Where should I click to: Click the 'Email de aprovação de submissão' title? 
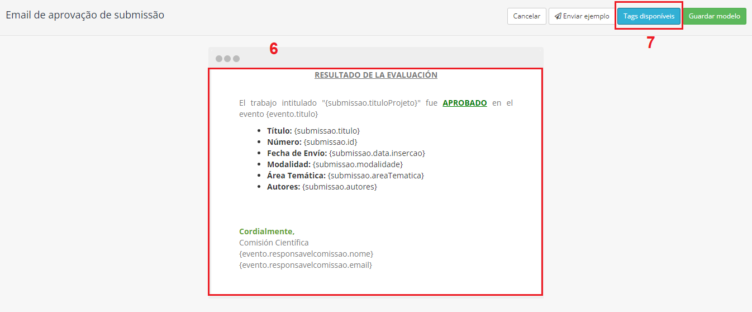(x=85, y=15)
